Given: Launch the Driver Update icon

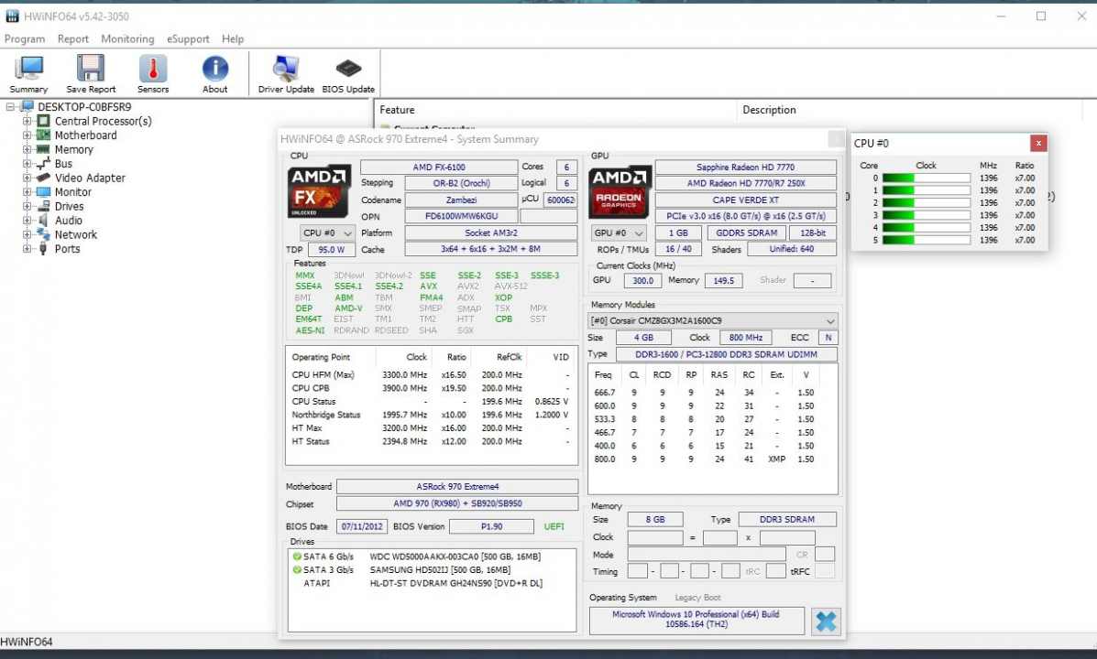Looking at the screenshot, I should pos(285,74).
